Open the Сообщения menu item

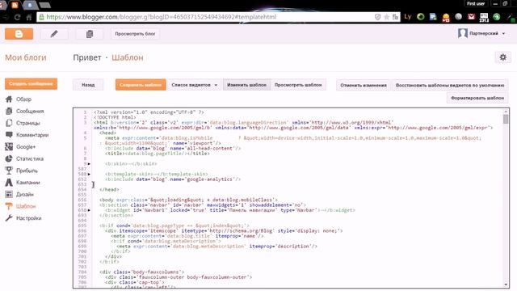30,112
